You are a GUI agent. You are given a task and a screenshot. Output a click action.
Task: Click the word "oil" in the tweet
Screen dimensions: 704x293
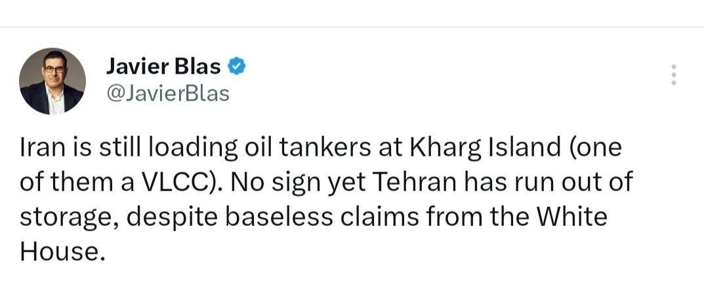click(x=256, y=148)
